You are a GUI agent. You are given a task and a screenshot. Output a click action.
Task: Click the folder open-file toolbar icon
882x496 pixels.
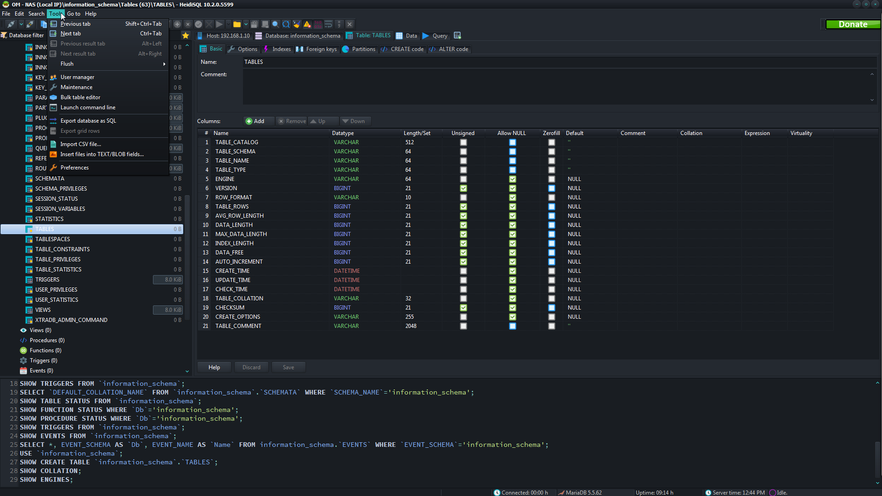237,24
